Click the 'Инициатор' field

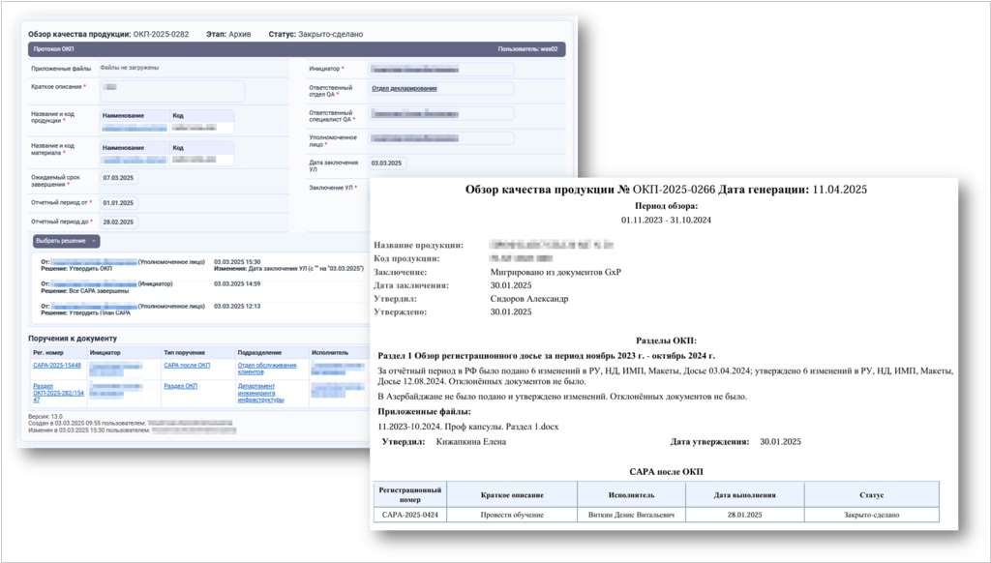tap(440, 69)
